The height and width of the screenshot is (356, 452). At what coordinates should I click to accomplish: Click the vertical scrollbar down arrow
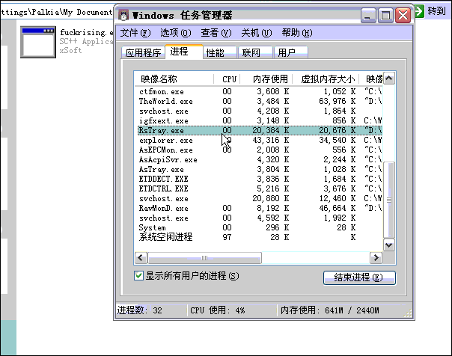click(x=389, y=245)
